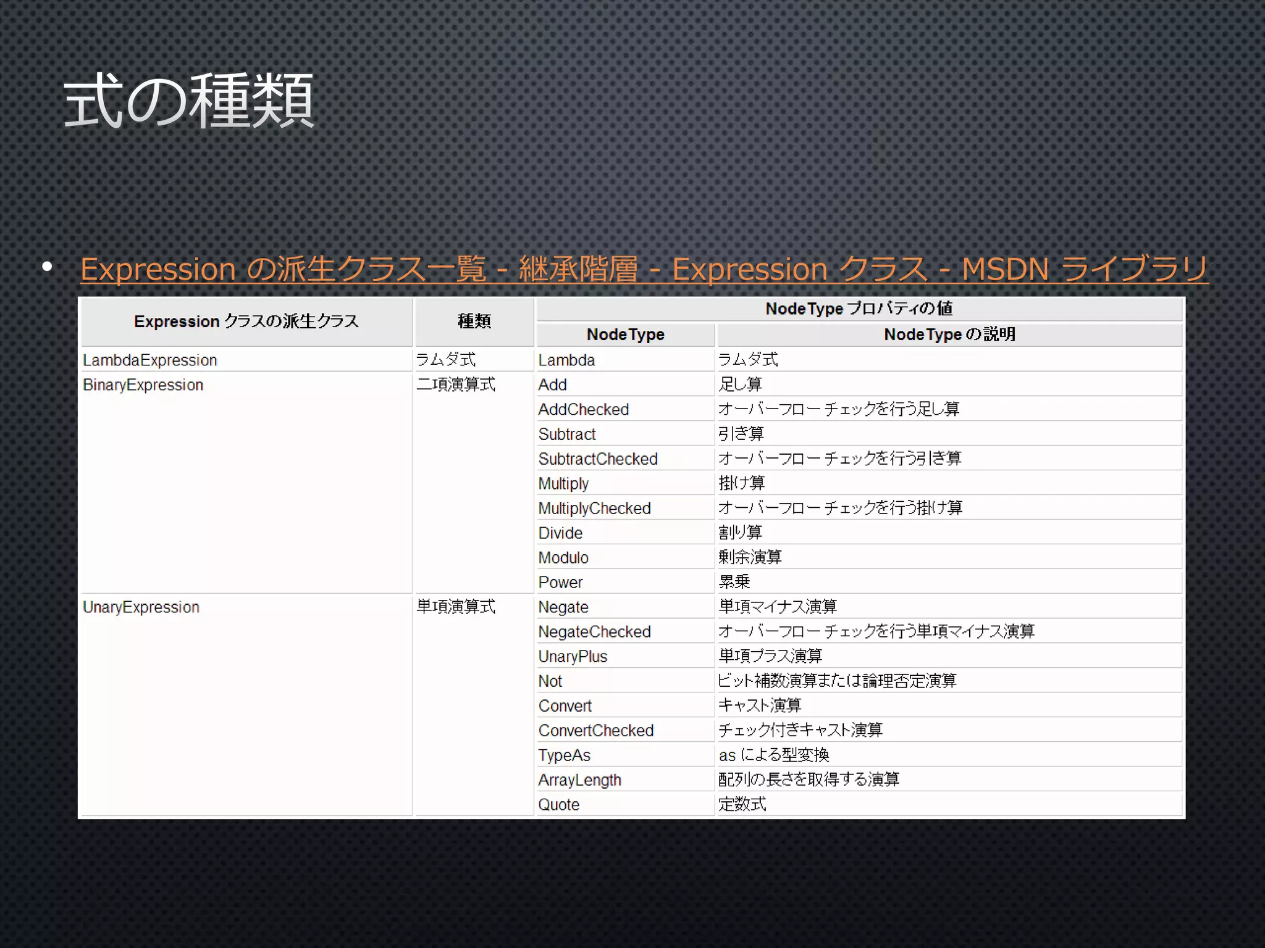Click the NodeType sub-column header

click(626, 335)
